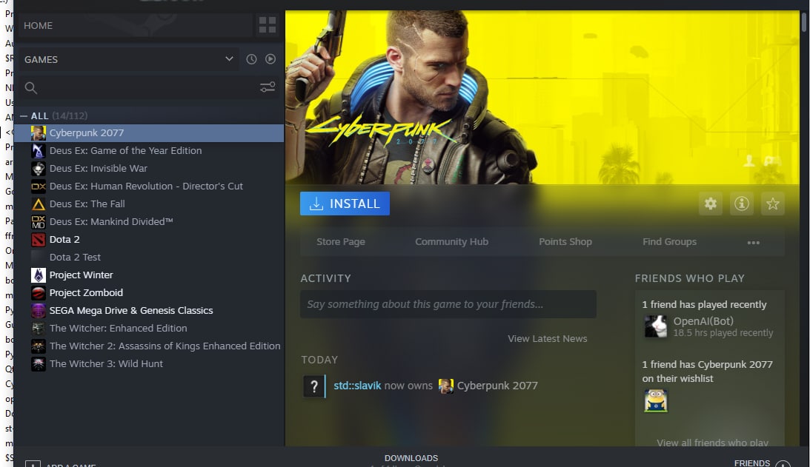The width and height of the screenshot is (810, 467).
Task: Select Dota 2 in the library
Action: (x=149, y=240)
